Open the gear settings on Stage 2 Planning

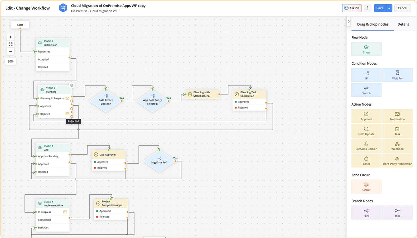click(x=71, y=85)
